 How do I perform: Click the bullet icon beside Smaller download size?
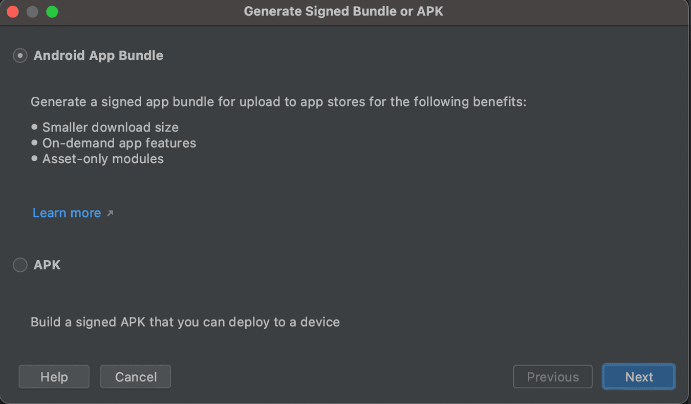point(35,126)
